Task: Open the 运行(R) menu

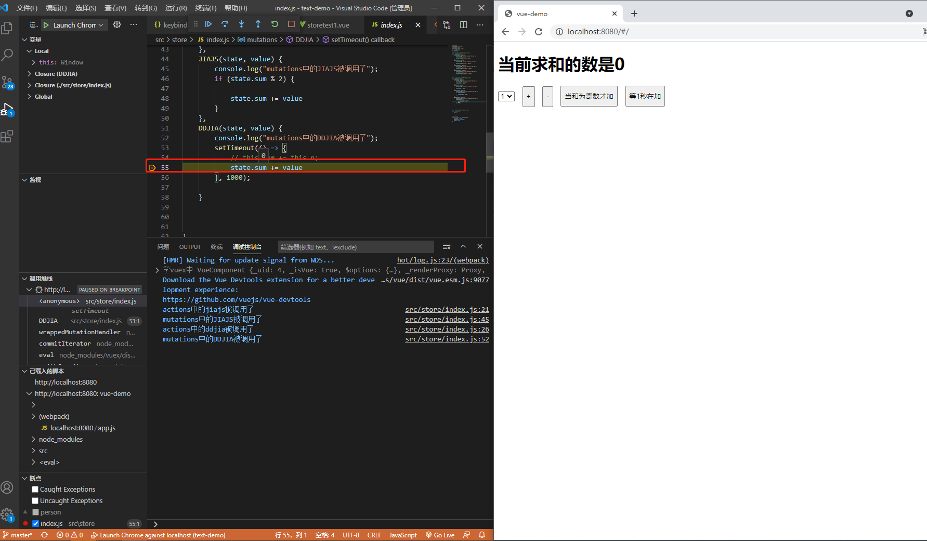Action: point(176,8)
